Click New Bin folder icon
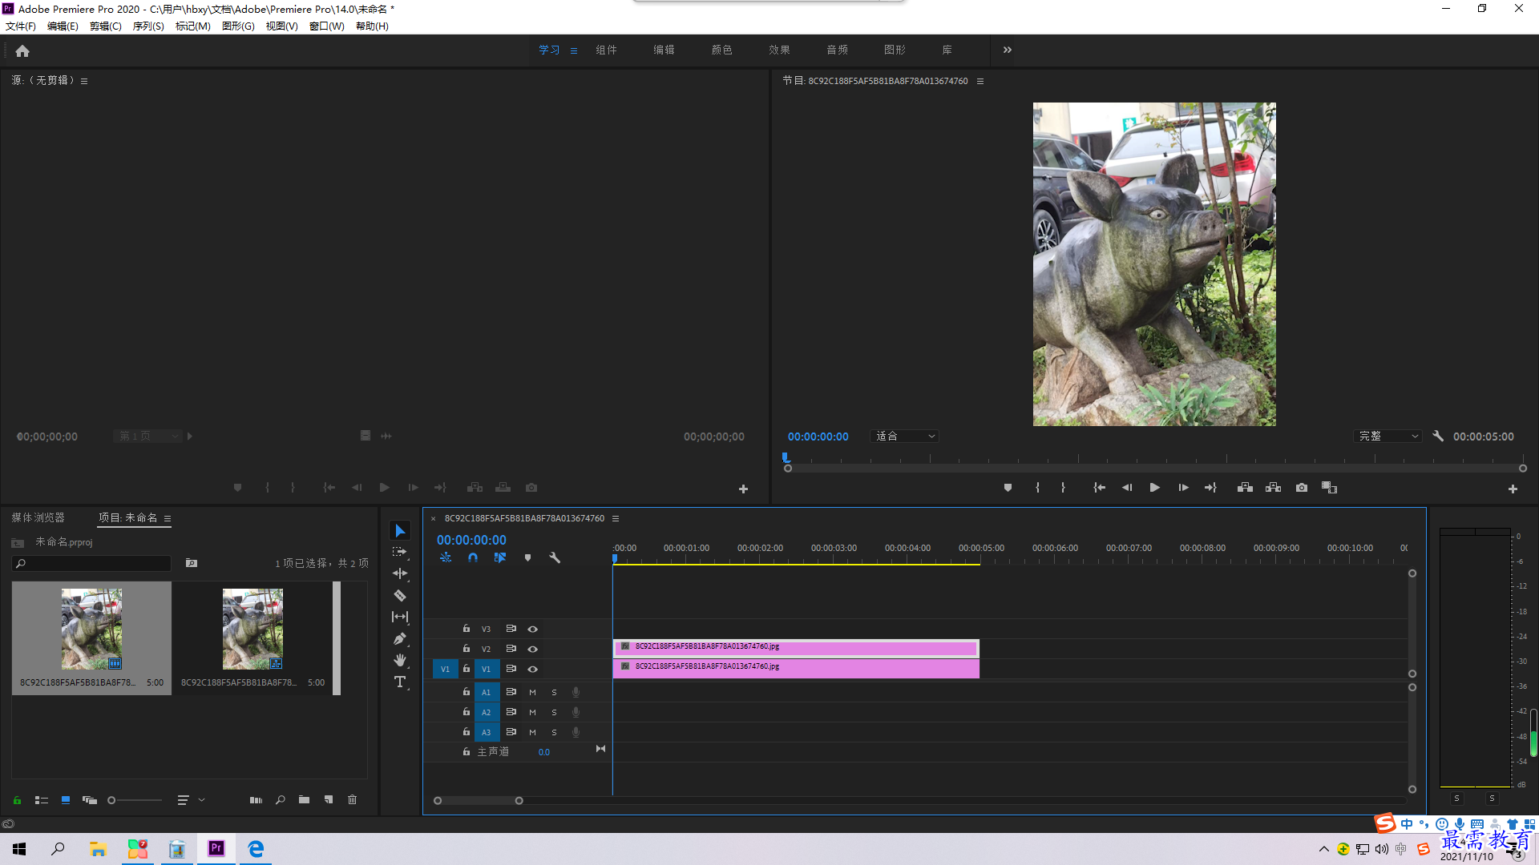The height and width of the screenshot is (865, 1539). [304, 799]
